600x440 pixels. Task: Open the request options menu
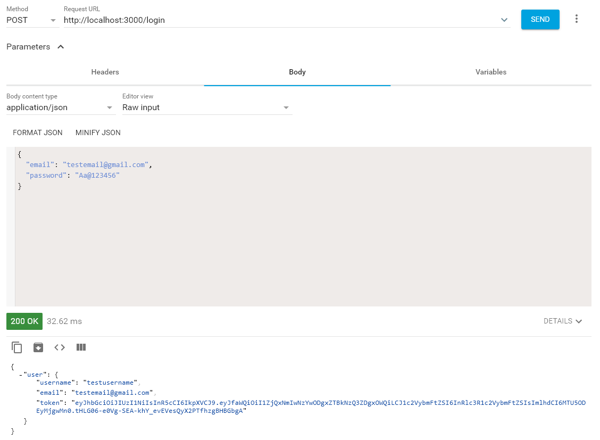[x=577, y=18]
